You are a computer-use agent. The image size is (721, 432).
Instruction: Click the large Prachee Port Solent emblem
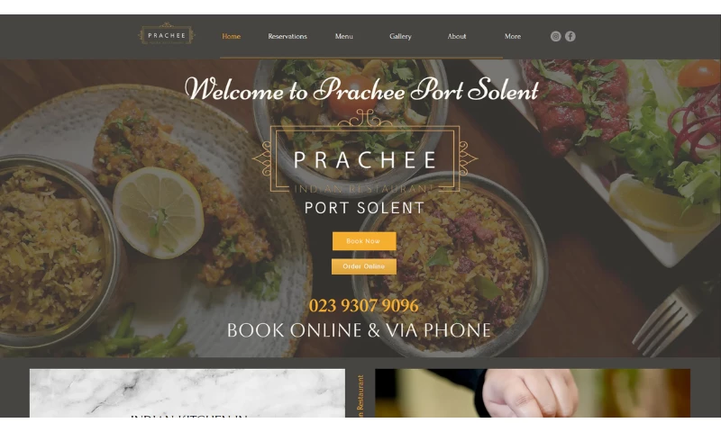pyautogui.click(x=365, y=156)
